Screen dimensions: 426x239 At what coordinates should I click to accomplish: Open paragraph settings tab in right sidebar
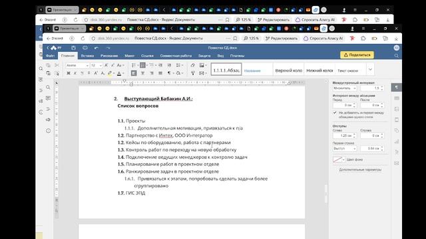pos(397,87)
